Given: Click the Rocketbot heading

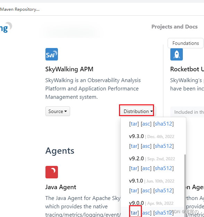Looking at the screenshot, I should click(x=187, y=69).
